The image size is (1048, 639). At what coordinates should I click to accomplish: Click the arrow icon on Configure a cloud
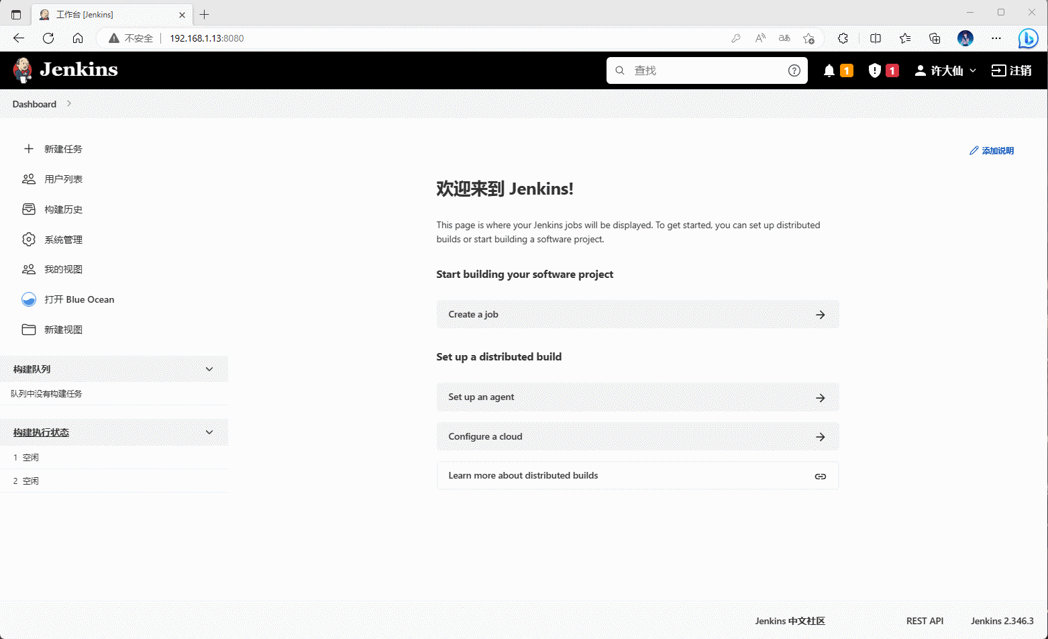821,437
